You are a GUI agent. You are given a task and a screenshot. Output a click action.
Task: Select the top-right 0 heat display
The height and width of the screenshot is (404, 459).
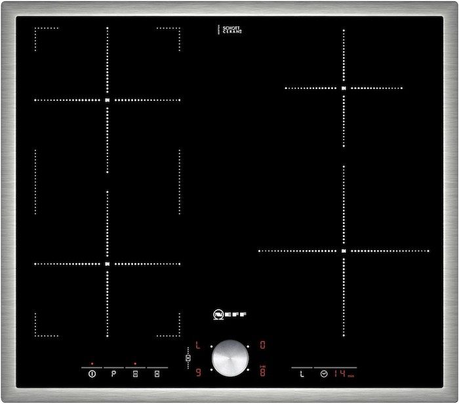(x=262, y=344)
